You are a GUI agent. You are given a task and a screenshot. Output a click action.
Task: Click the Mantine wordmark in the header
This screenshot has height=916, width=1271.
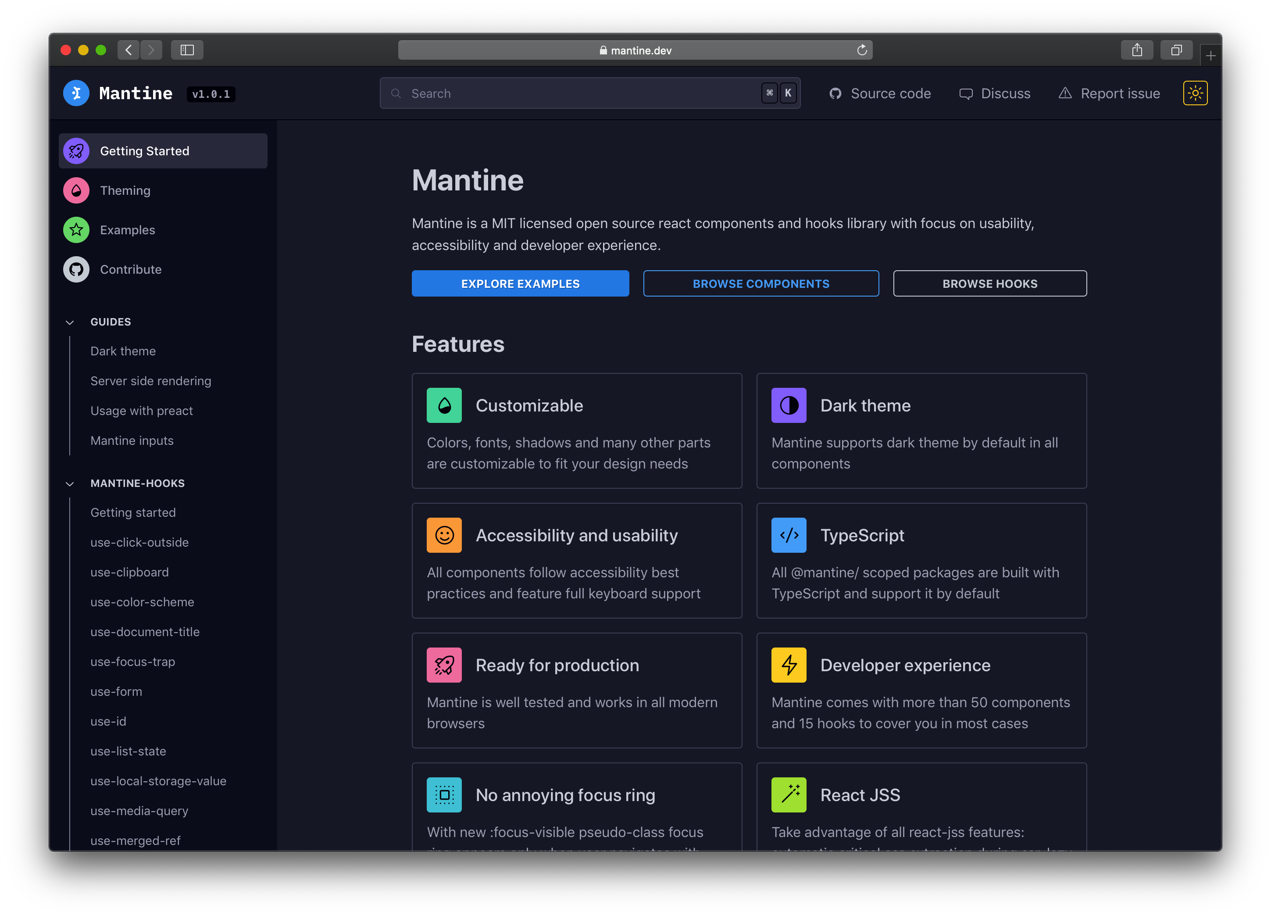(x=136, y=93)
